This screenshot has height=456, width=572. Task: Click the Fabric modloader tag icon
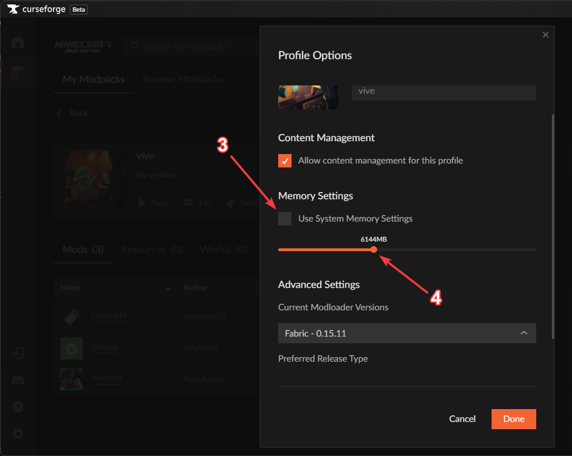(231, 203)
